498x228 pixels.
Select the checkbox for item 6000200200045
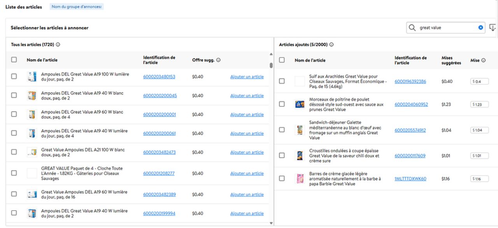(14, 96)
